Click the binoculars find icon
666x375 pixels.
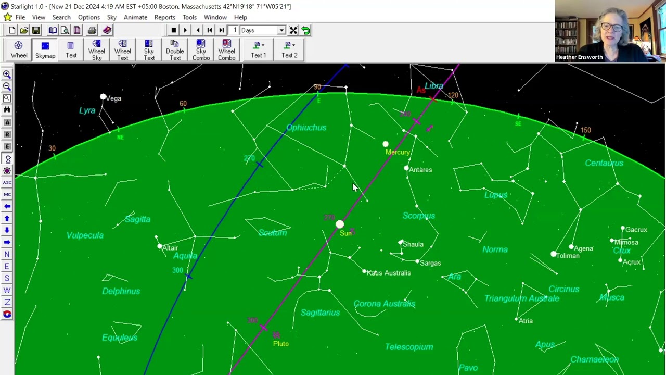tap(7, 110)
